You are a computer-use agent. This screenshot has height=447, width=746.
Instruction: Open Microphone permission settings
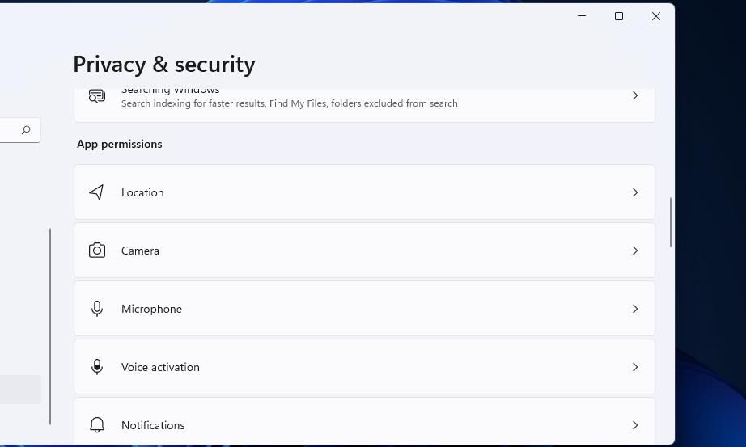364,309
